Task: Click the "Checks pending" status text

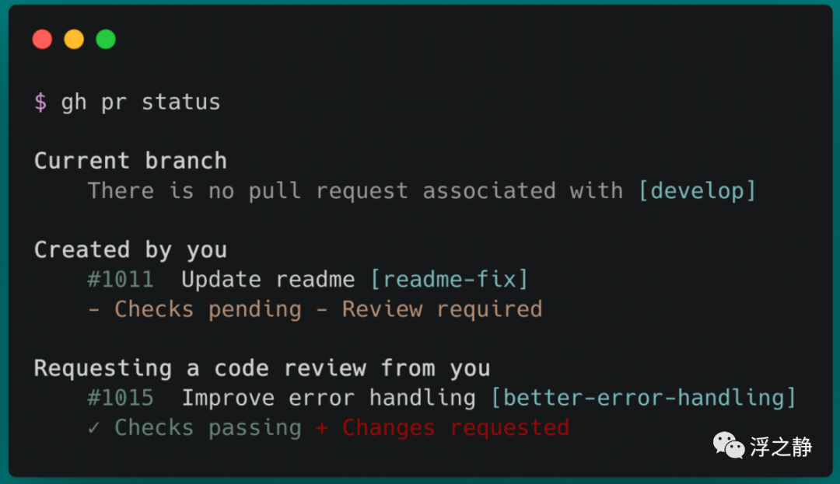Action: point(208,309)
